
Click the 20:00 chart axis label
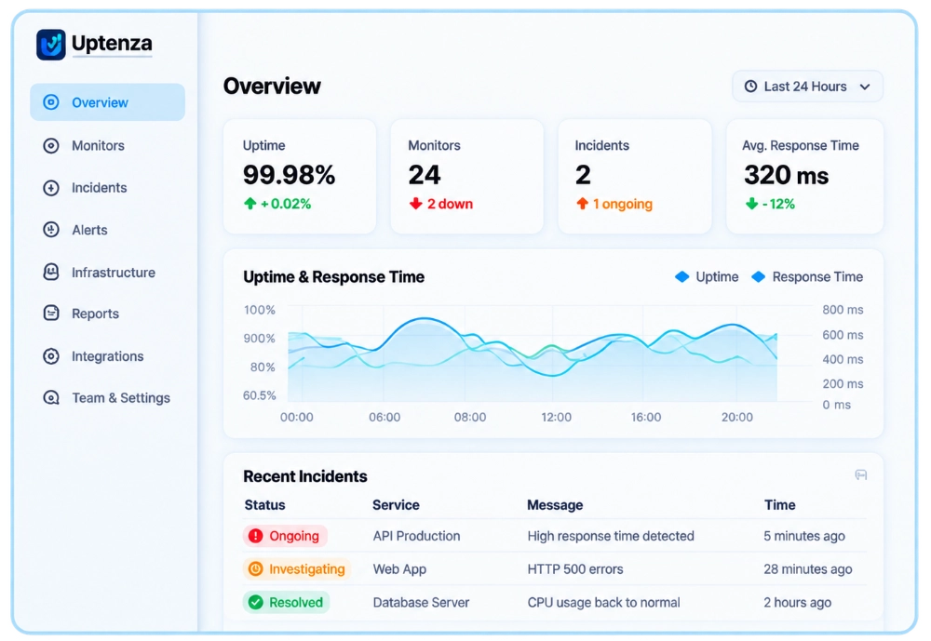click(x=736, y=417)
